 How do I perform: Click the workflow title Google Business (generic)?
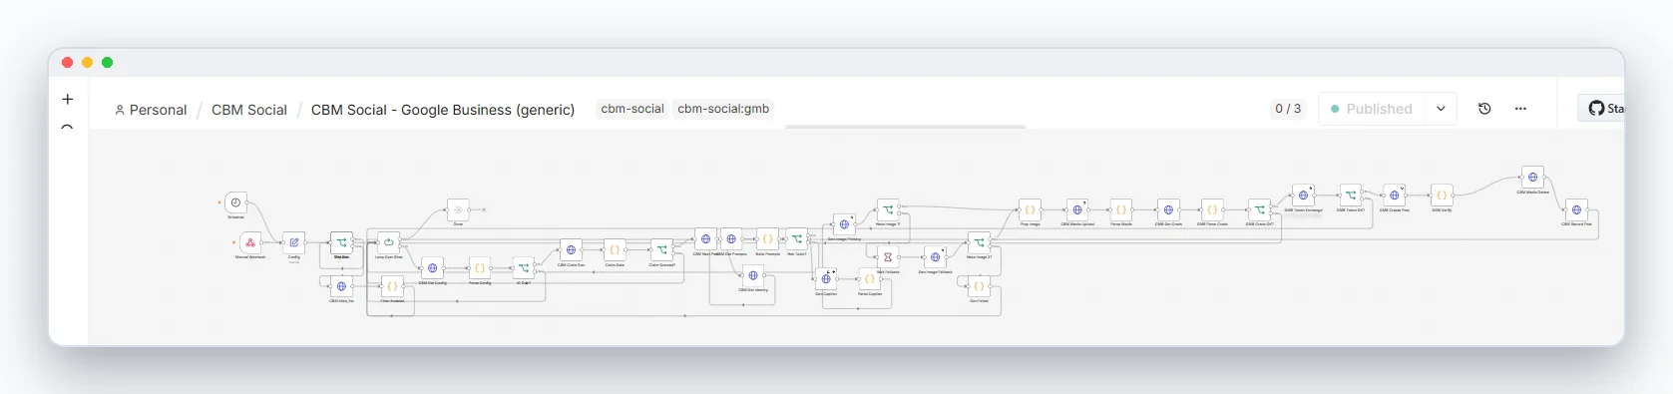coord(443,110)
